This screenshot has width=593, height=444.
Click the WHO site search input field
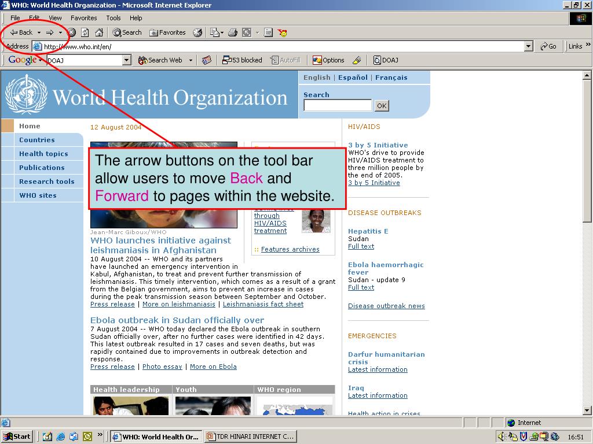[338, 105]
